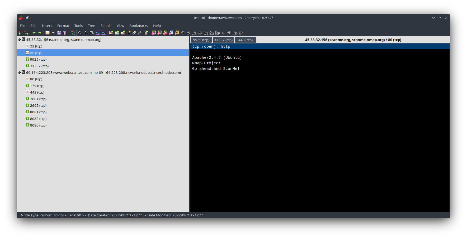The width and height of the screenshot is (467, 238).
Task: Open the Help menu
Action: pos(157,26)
